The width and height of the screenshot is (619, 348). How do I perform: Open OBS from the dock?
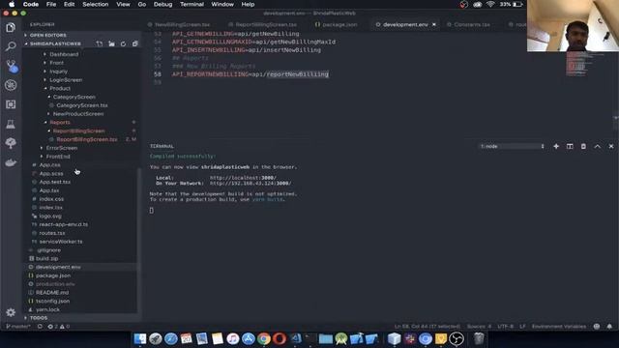pyautogui.click(x=457, y=338)
